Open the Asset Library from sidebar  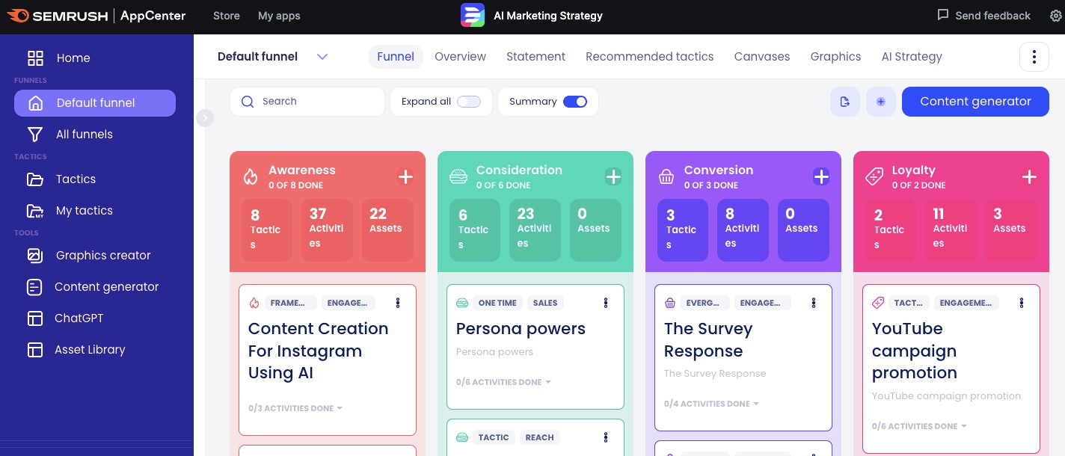pos(90,350)
